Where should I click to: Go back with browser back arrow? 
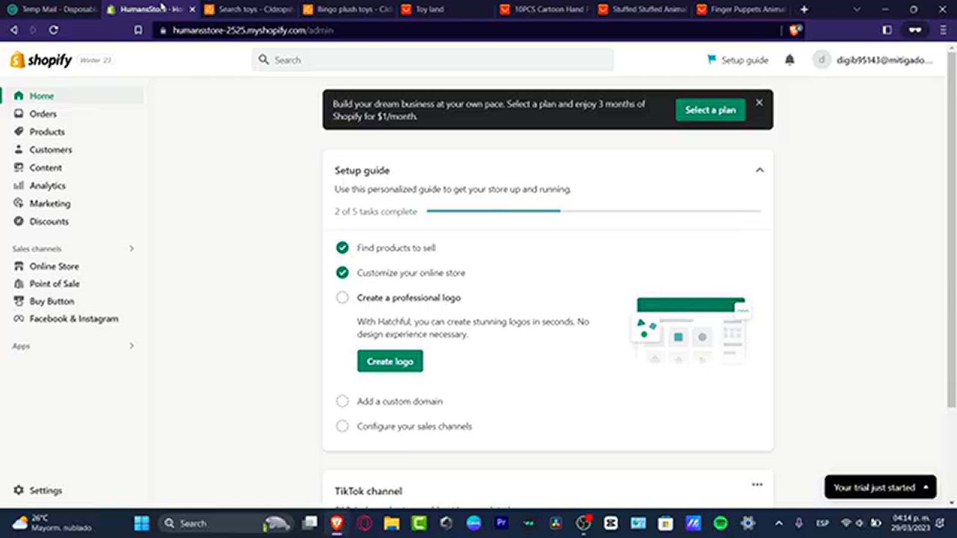pyautogui.click(x=14, y=30)
